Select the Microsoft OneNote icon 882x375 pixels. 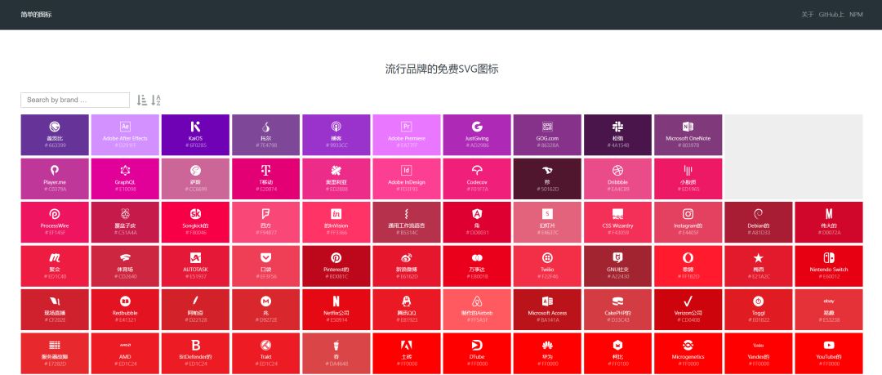(688, 135)
